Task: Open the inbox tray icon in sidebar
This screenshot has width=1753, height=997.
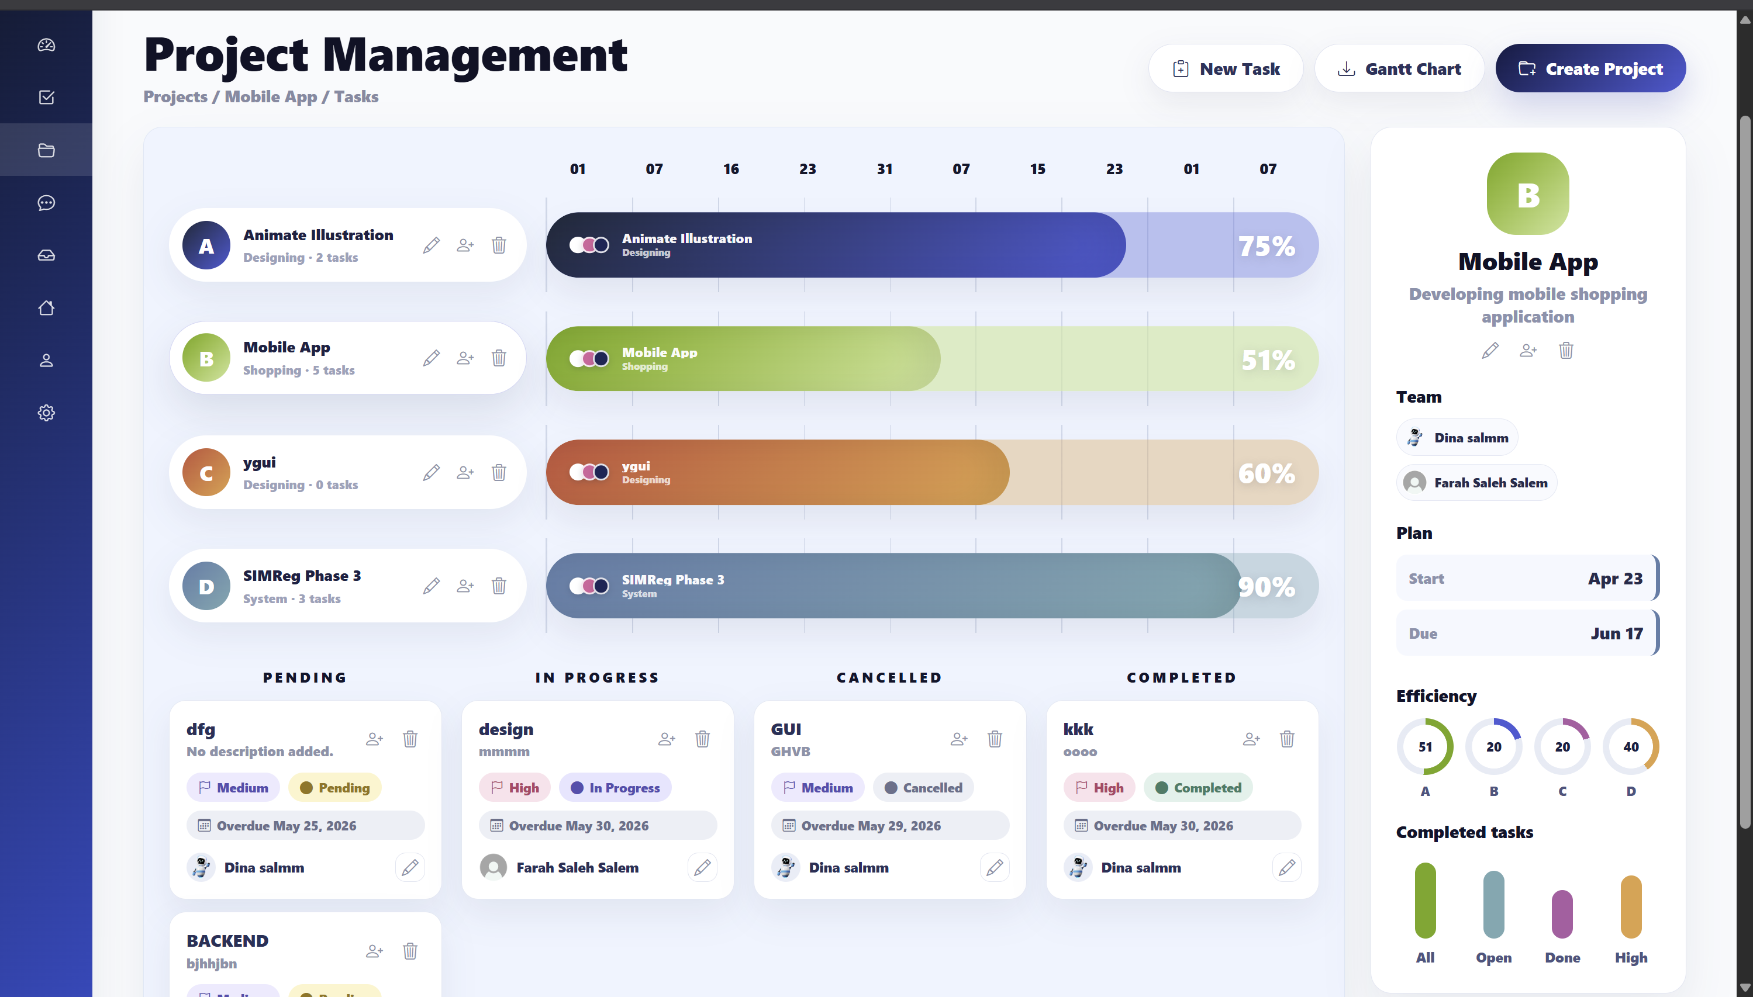Action: coord(46,255)
